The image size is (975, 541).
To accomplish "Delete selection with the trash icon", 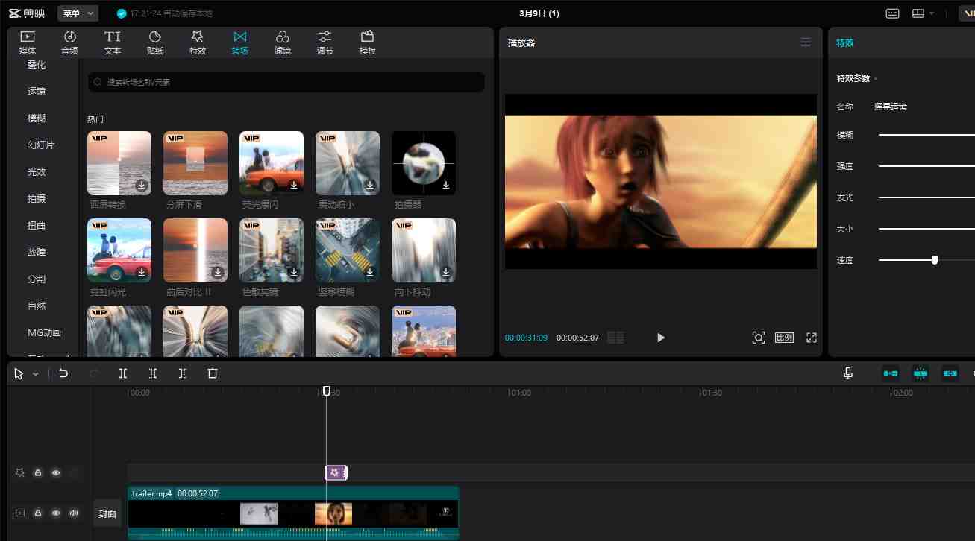I will point(213,373).
